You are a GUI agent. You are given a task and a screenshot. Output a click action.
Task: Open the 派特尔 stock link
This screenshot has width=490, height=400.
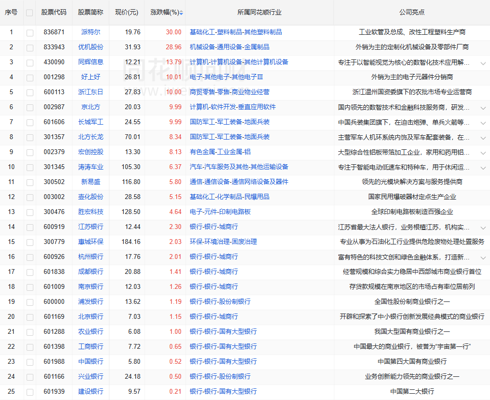pos(91,32)
